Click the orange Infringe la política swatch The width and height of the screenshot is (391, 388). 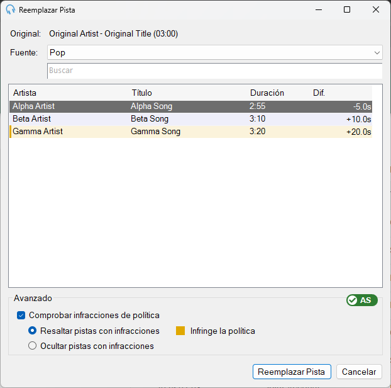coord(180,331)
